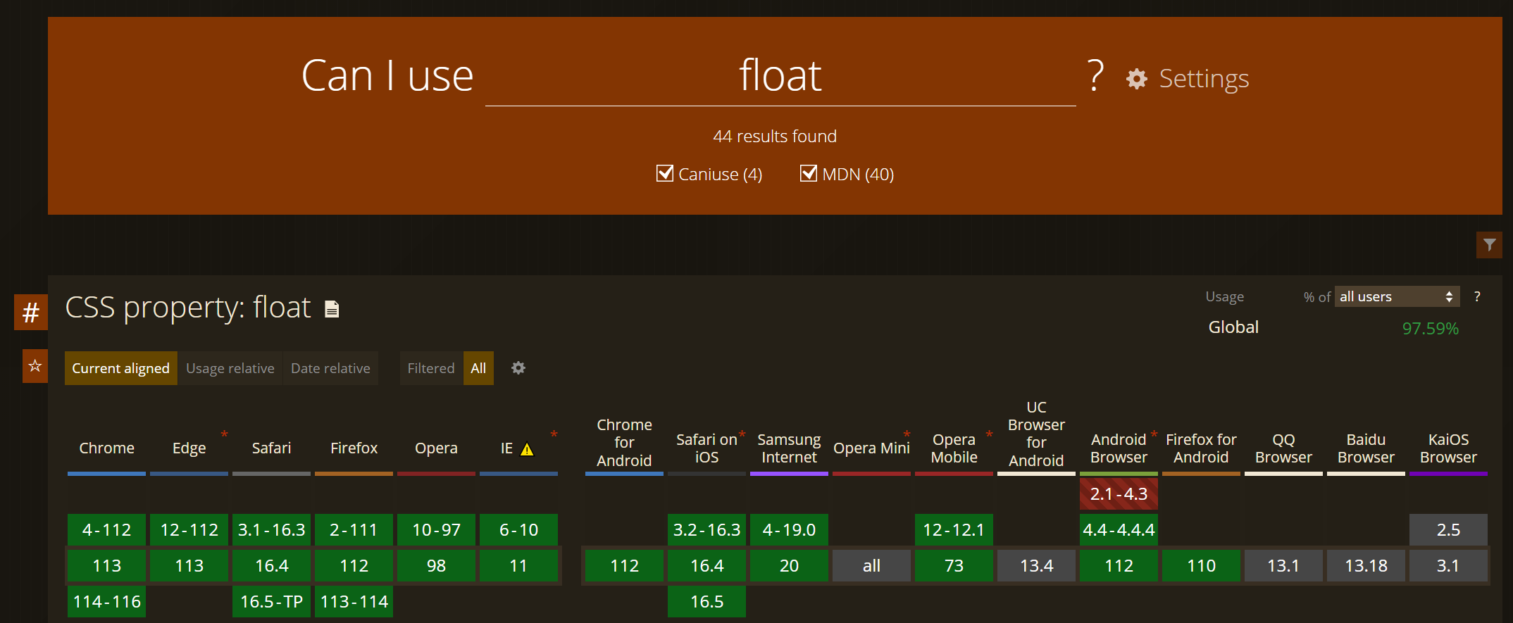Click the asterisk note beside Edge

(x=224, y=434)
